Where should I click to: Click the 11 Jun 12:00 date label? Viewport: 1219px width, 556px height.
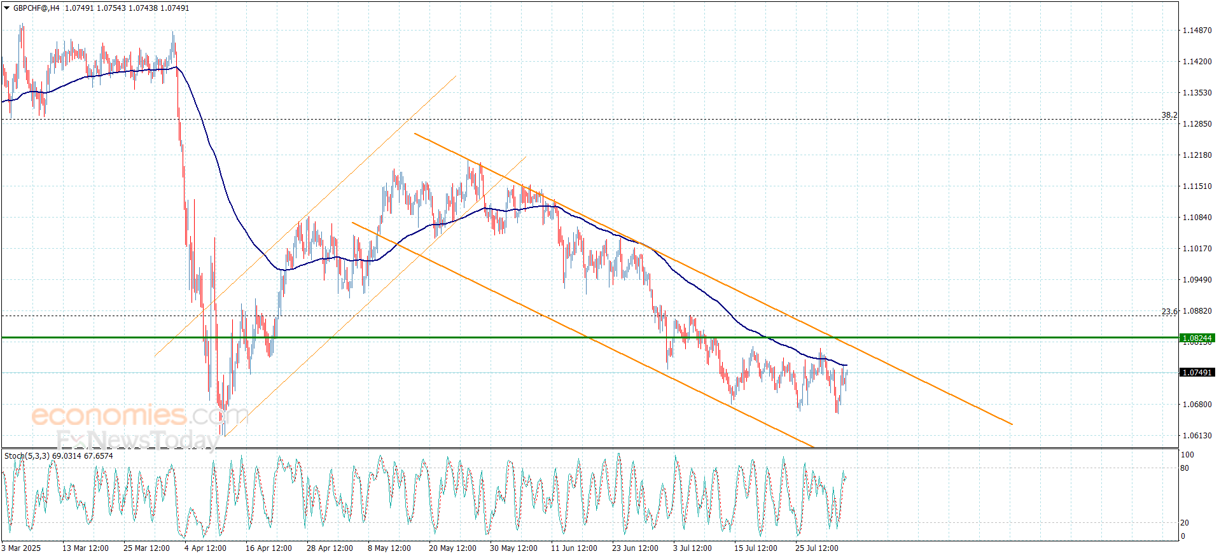tap(574, 548)
